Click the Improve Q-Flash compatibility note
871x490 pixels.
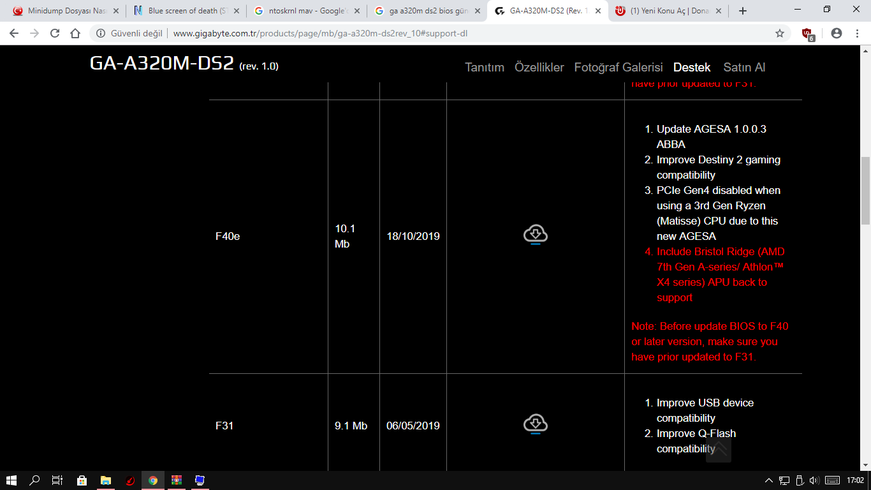click(x=696, y=441)
